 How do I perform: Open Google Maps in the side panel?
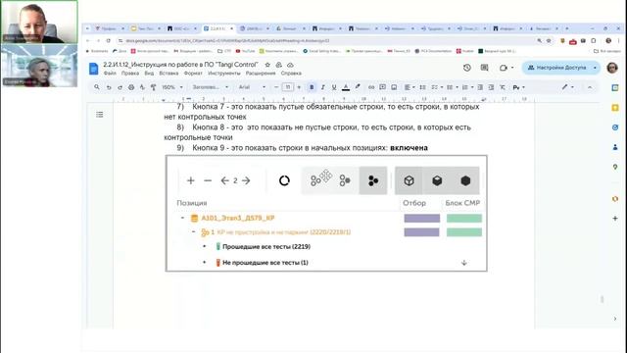tap(615, 167)
